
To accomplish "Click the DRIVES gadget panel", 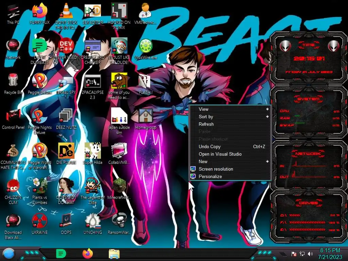I will 309,216.
